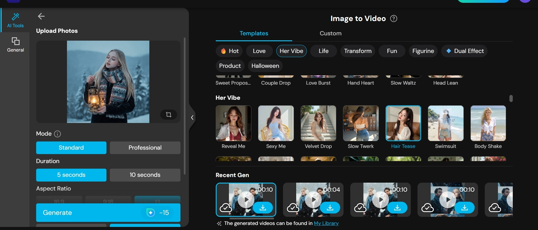This screenshot has height=230, width=538.
Task: Click the Love Burst template label
Action: 318,83
